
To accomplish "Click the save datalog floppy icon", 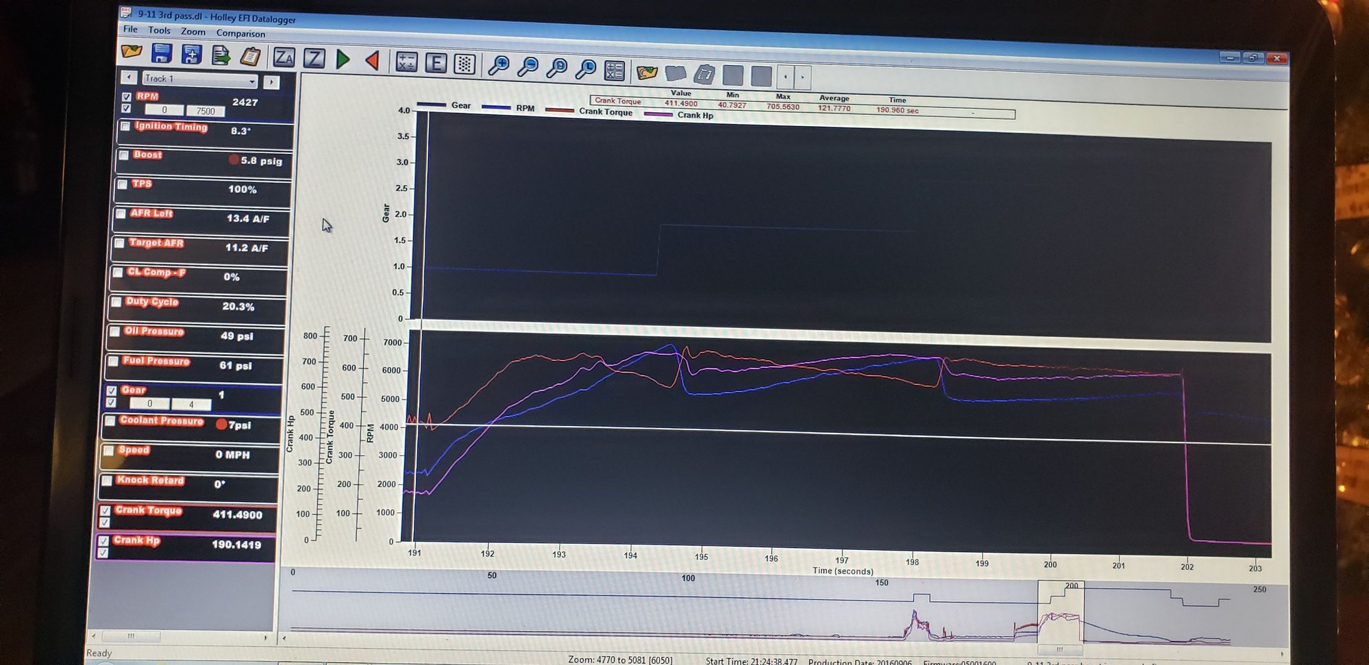I will pyautogui.click(x=162, y=53).
